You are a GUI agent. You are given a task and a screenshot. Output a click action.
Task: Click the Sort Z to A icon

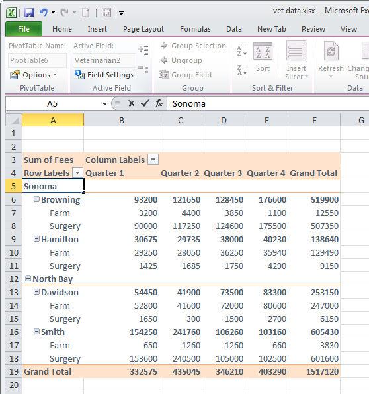click(242, 70)
